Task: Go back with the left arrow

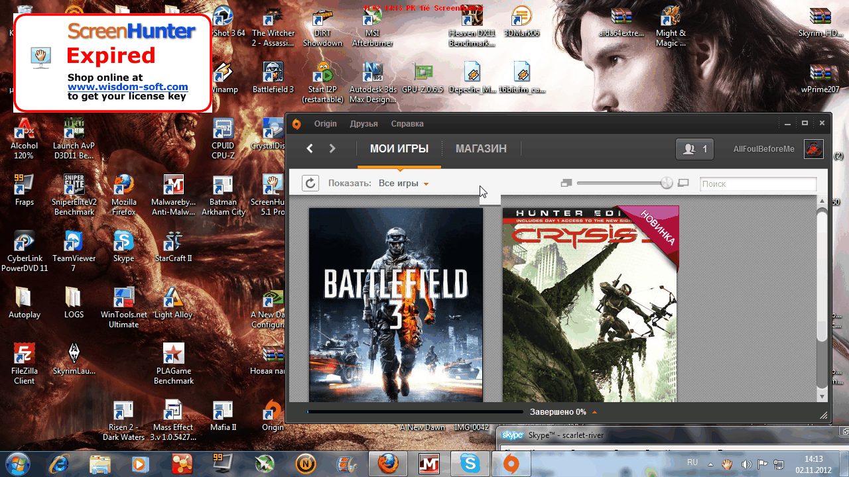Action: tap(310, 148)
